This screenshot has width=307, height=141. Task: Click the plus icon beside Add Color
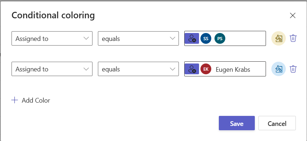pos(15,100)
